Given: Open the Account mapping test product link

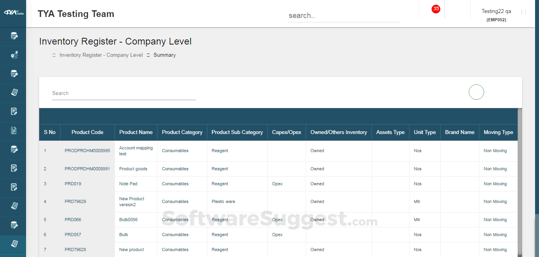Looking at the screenshot, I should 136,150.
